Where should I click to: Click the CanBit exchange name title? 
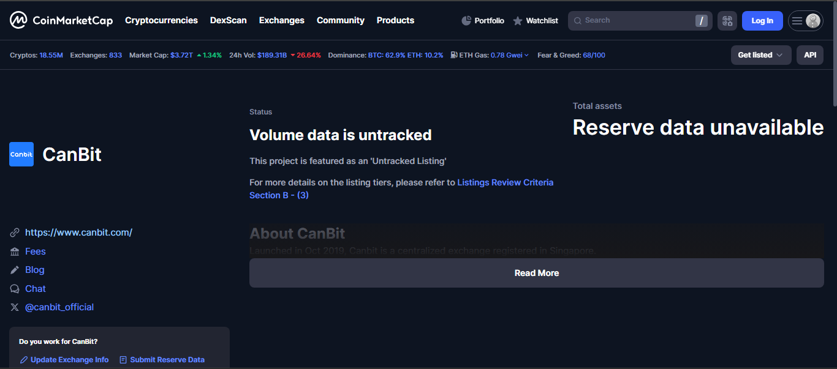point(72,154)
